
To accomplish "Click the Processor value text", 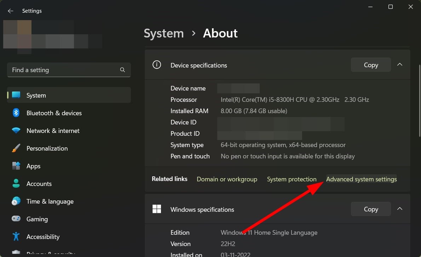I will pos(295,100).
